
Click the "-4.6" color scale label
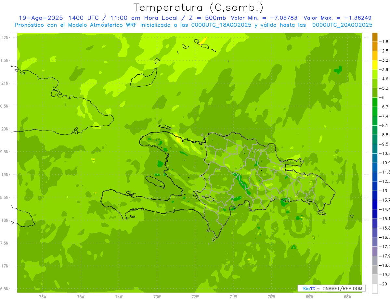pyautogui.click(x=384, y=79)
